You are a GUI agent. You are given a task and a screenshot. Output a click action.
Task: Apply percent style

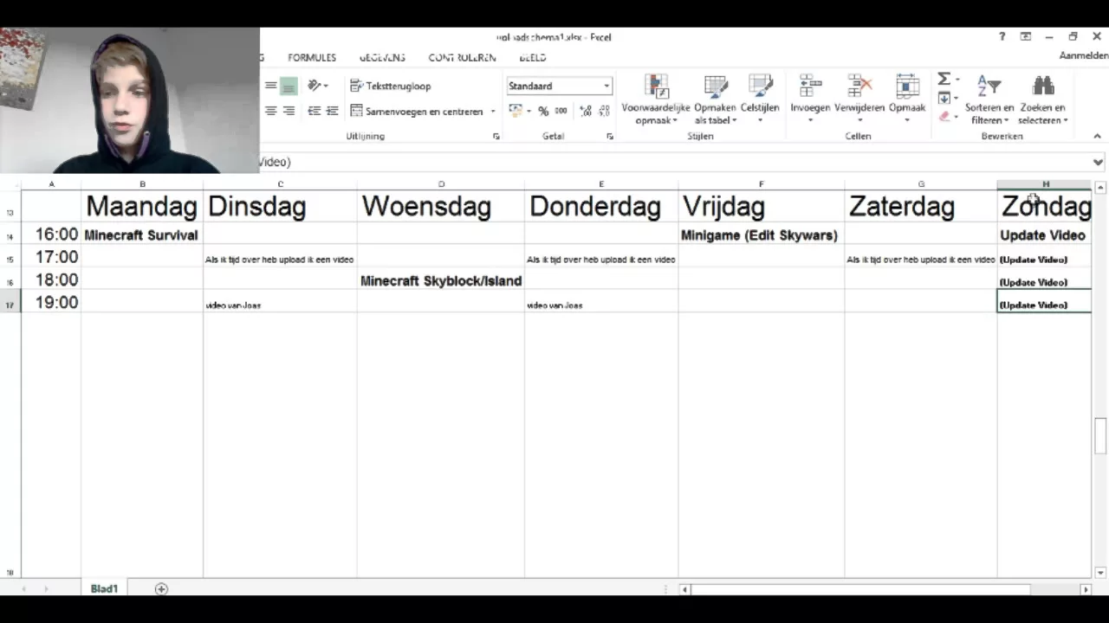click(543, 111)
